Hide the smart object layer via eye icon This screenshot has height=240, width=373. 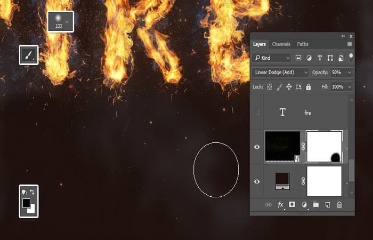click(x=257, y=147)
